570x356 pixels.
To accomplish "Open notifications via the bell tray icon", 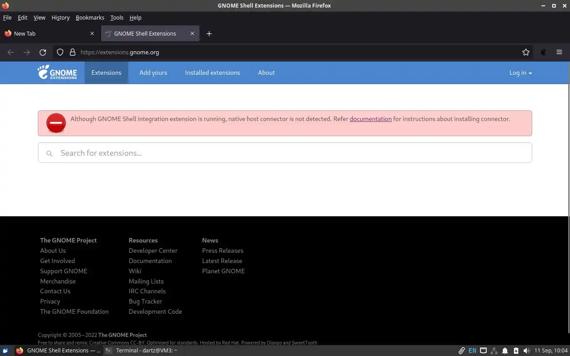I will (505, 351).
